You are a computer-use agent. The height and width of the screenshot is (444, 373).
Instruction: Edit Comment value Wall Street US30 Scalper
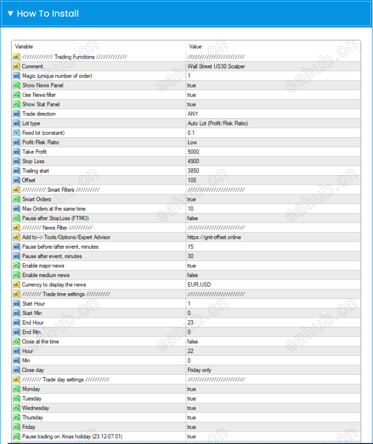tap(216, 66)
